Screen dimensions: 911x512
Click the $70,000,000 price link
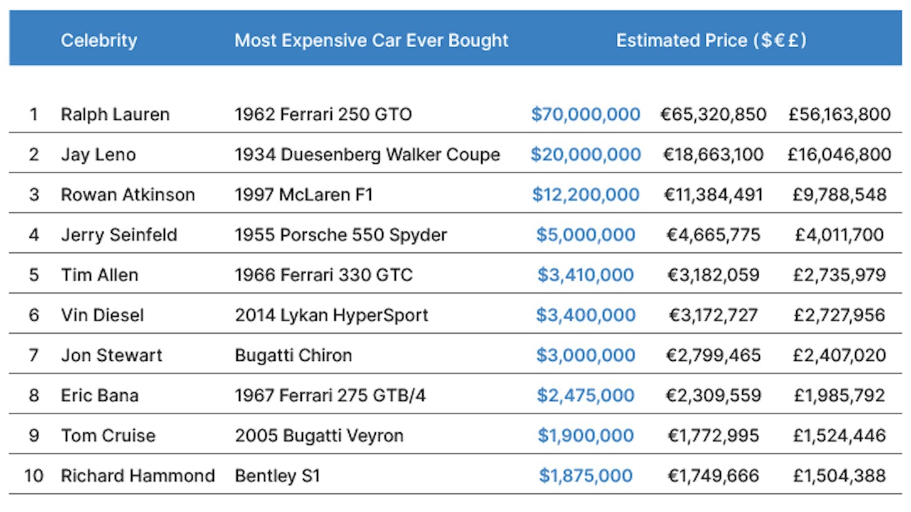[585, 114]
